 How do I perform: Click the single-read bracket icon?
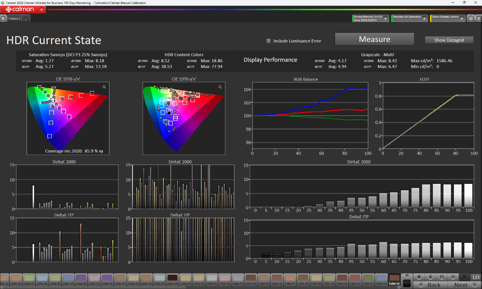tap(442, 277)
